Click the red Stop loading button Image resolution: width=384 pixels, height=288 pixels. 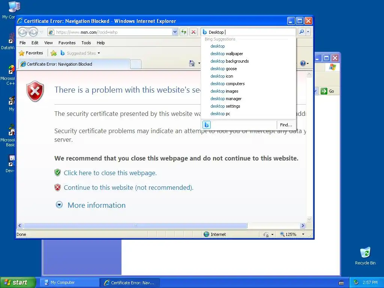(193, 32)
